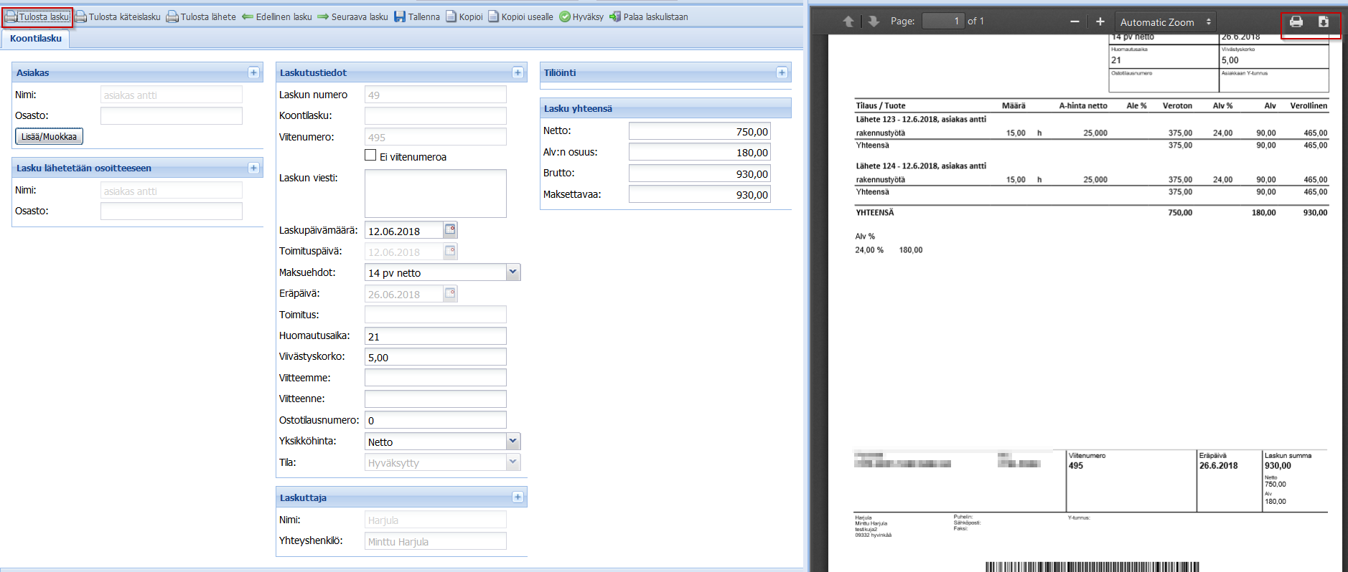
Task: Click Seuraava lasku to go next
Action: click(x=352, y=16)
